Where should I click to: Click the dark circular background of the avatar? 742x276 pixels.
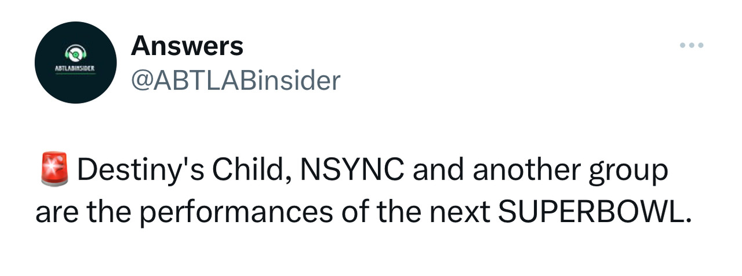tap(58, 87)
